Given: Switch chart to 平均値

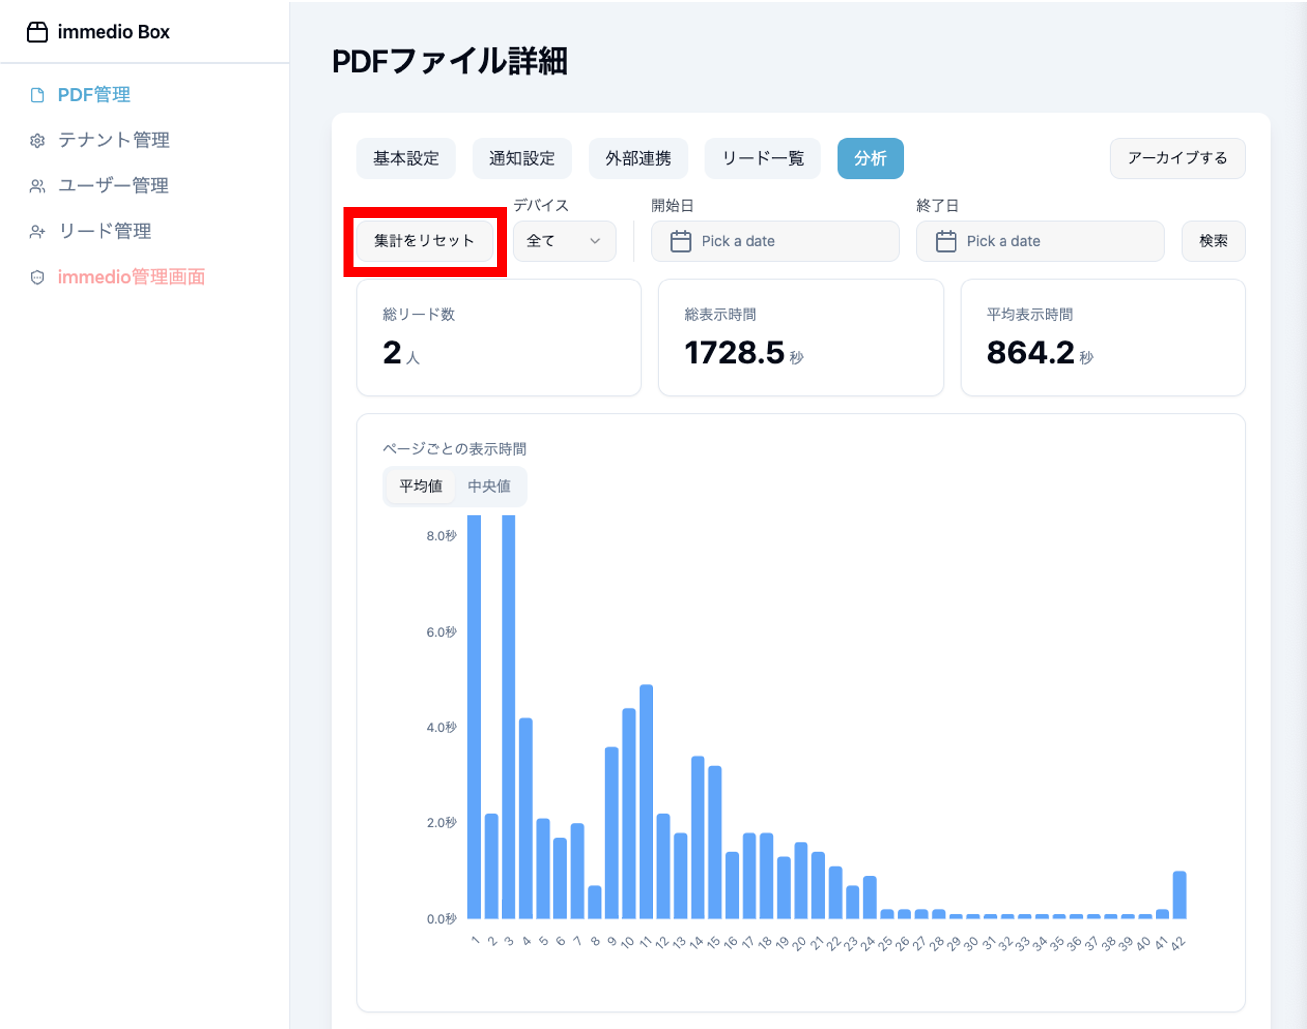Looking at the screenshot, I should pyautogui.click(x=421, y=486).
